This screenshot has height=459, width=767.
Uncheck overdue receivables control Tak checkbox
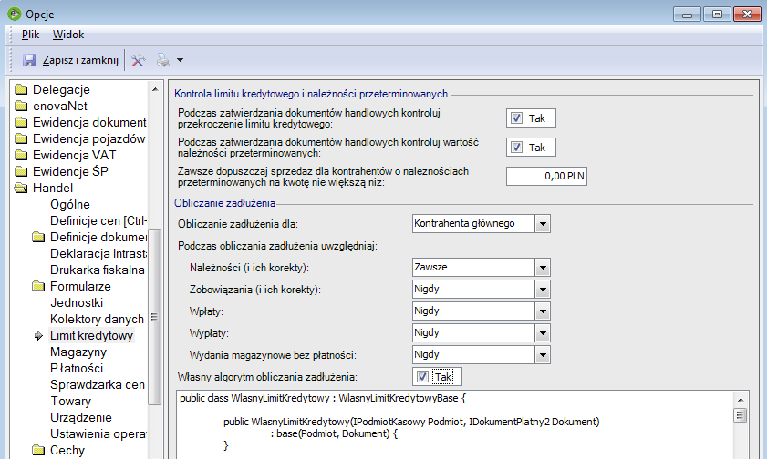(516, 148)
